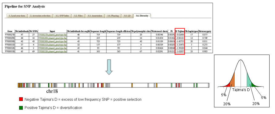Image resolution: width=275 pixels, height=114 pixels.
Task: Open the '3.4. Phasing' tab
Action: (x=113, y=16)
